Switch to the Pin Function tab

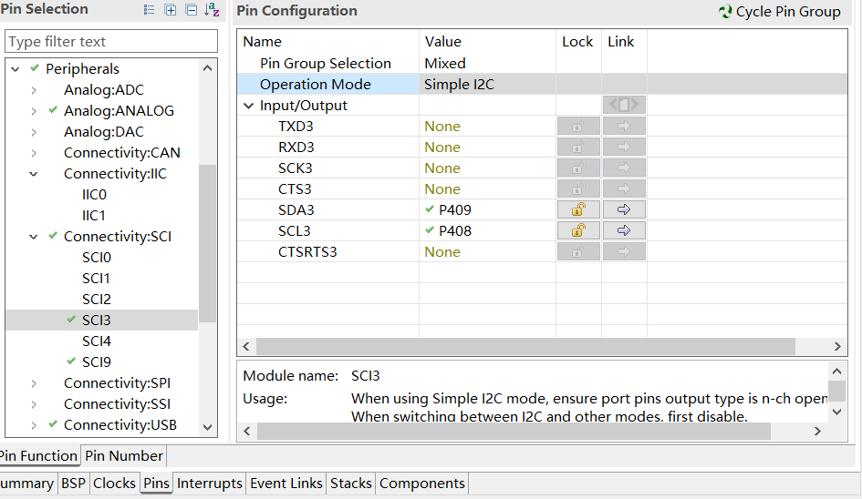click(x=38, y=455)
